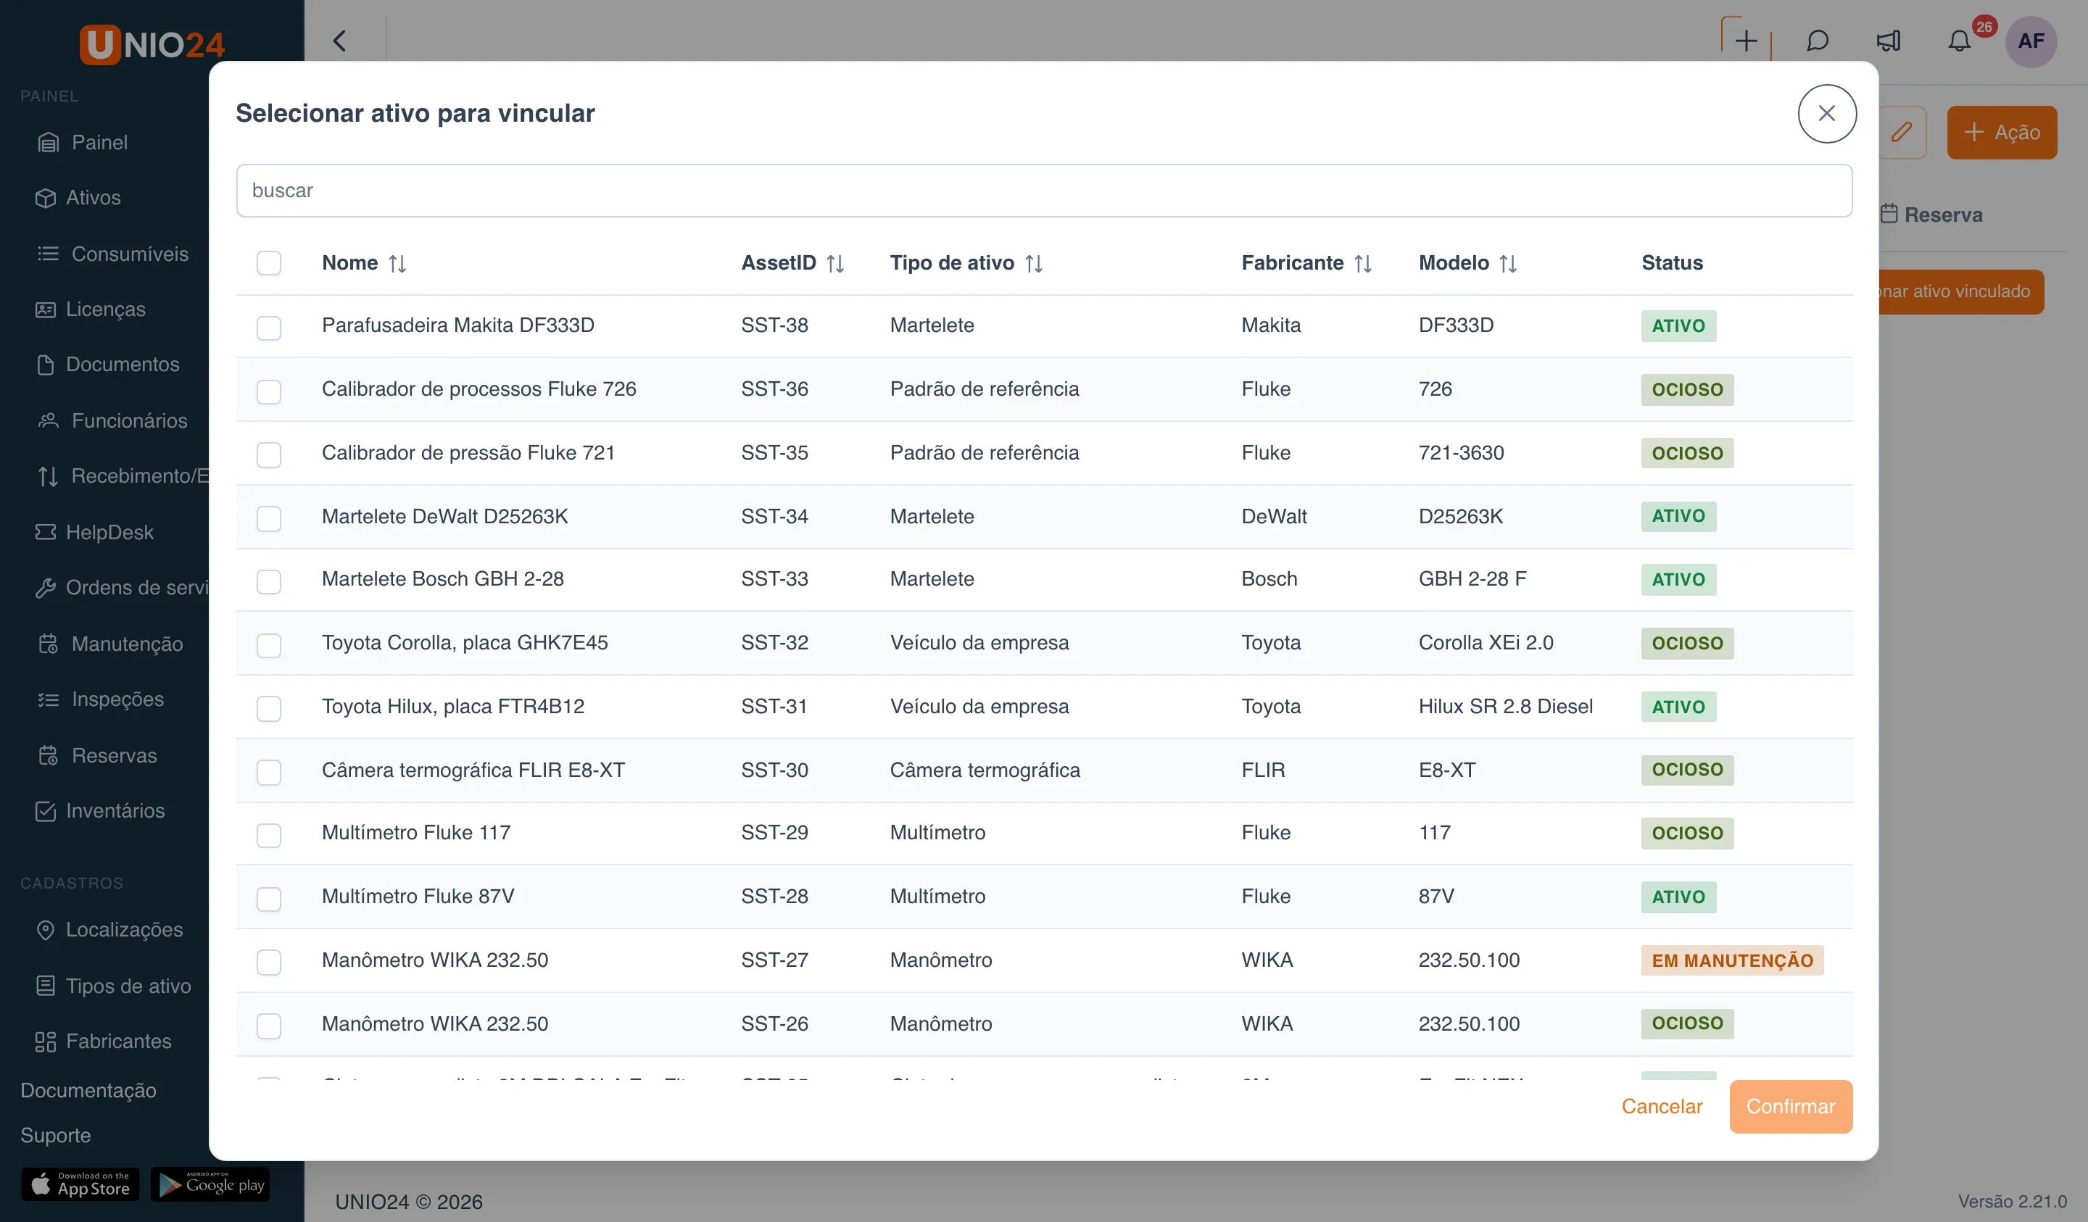Click the Inspeções checklist icon
The width and height of the screenshot is (2088, 1222).
(x=48, y=699)
